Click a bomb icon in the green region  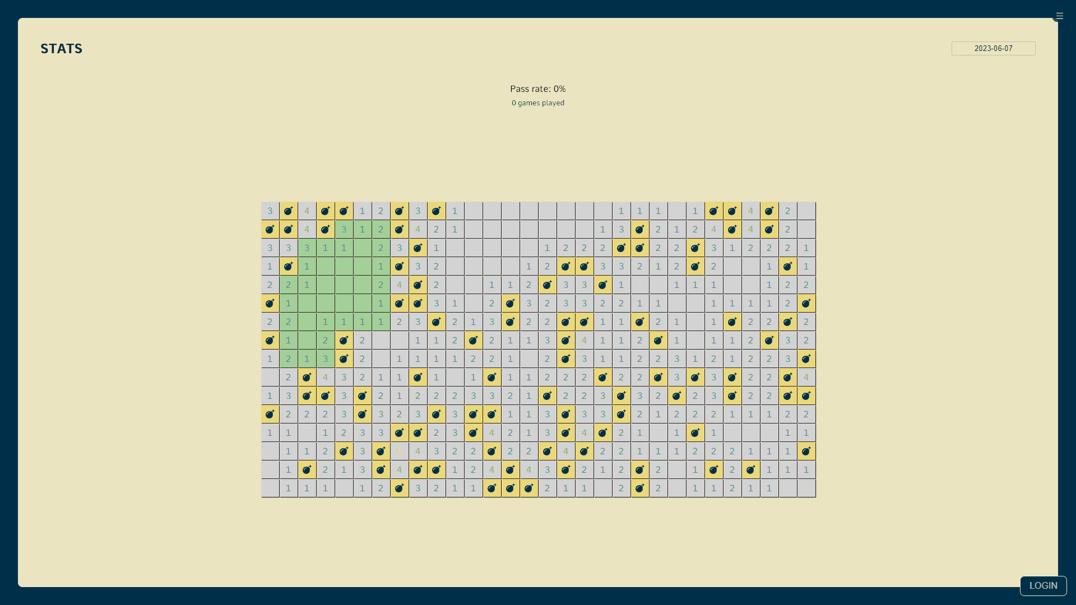[x=288, y=266]
